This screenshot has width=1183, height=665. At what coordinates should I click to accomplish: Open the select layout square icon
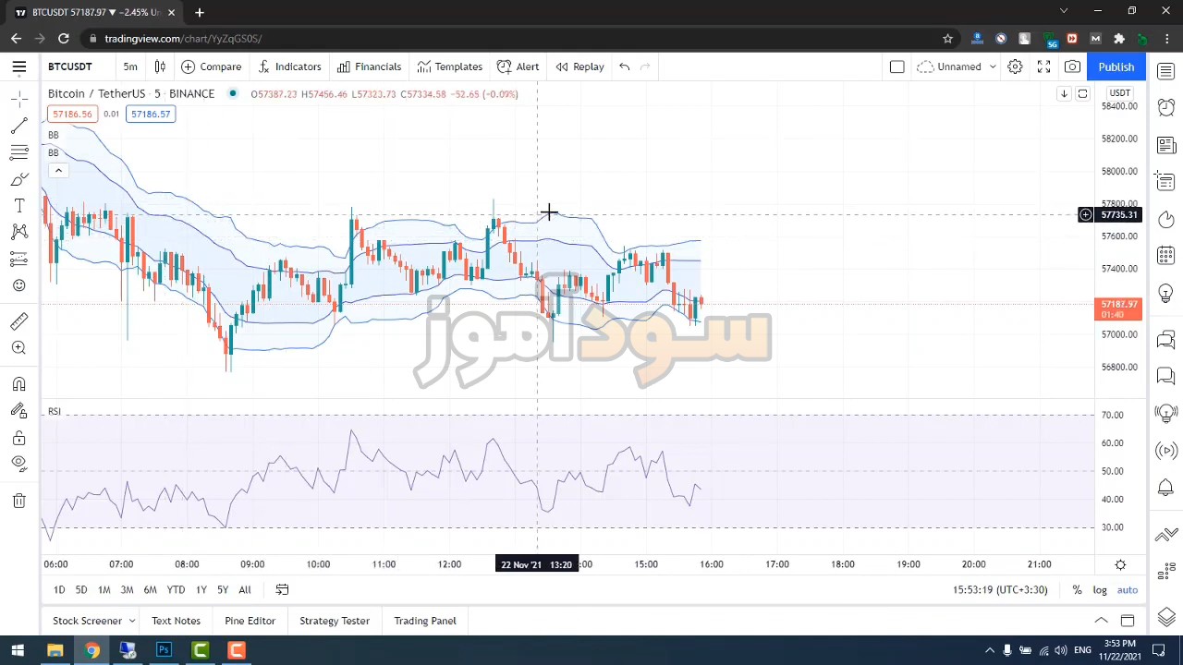point(896,66)
